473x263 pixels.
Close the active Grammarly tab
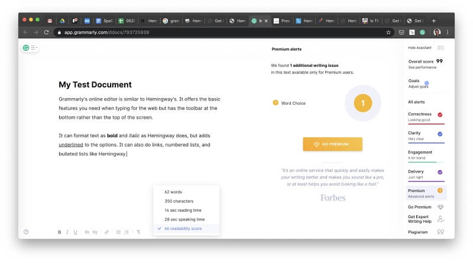coord(266,21)
